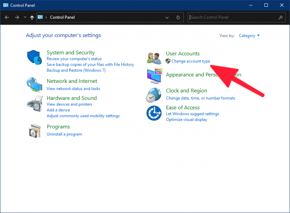Click the Network and Internet globe icon
Viewport: 290px width, 213px height.
[34, 85]
